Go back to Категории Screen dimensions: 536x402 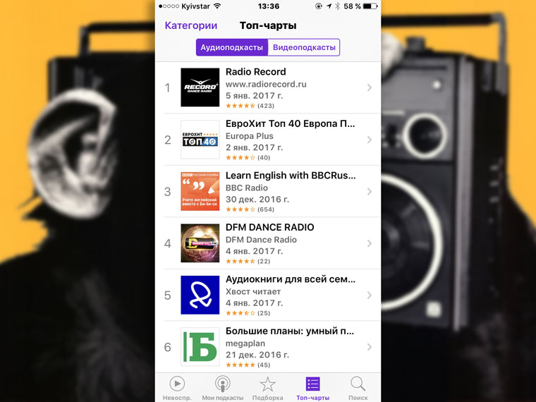(190, 25)
